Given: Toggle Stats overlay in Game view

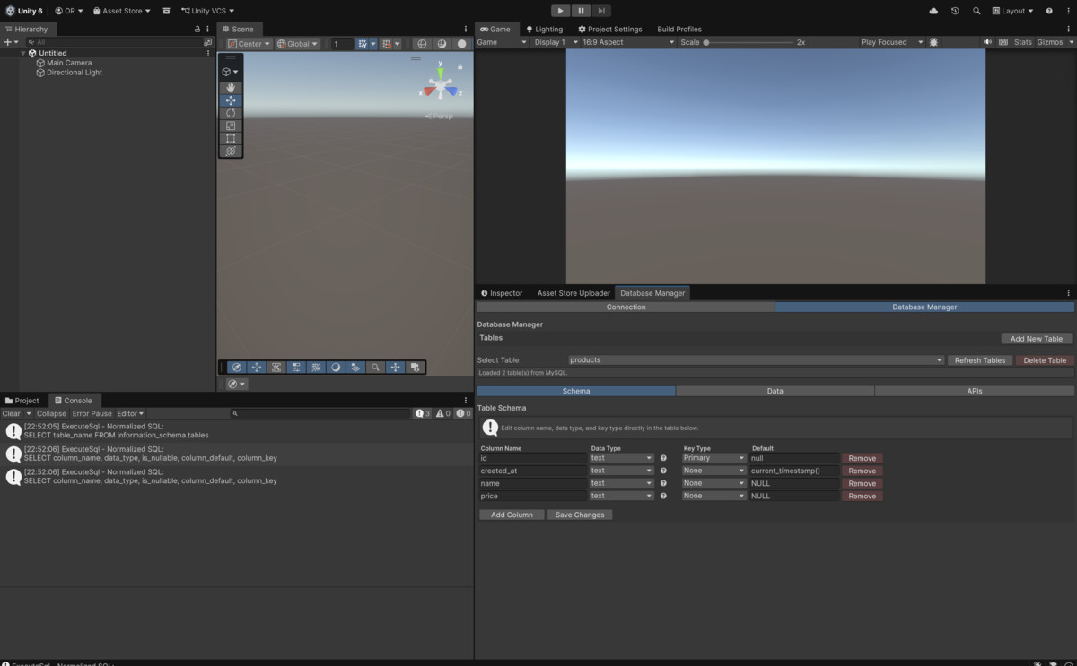Looking at the screenshot, I should click(1023, 42).
